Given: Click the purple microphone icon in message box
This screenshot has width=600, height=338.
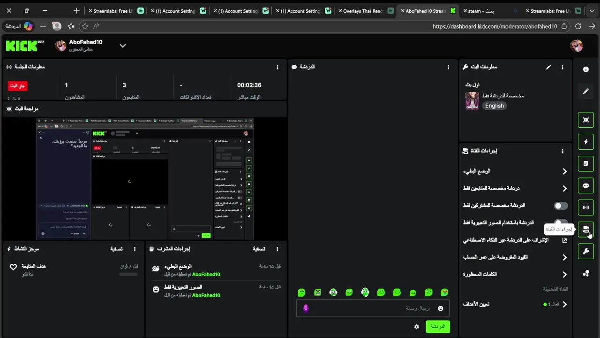Looking at the screenshot, I should tap(306, 308).
